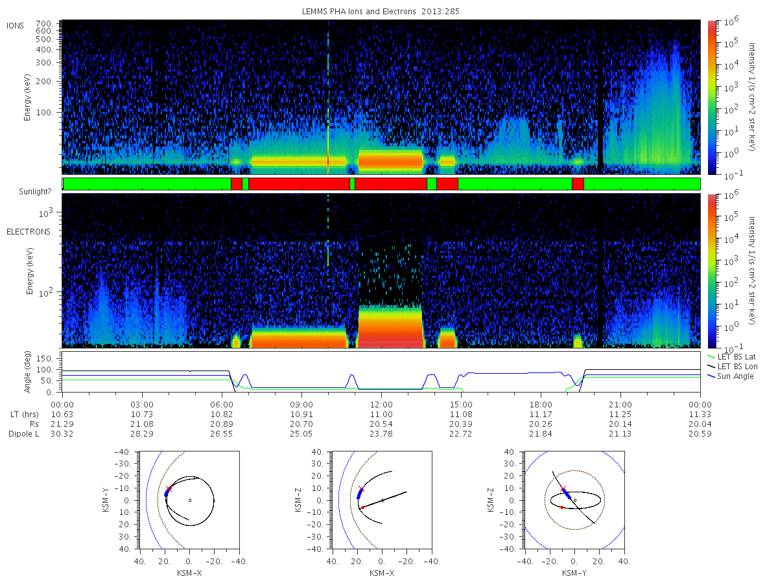Click the Dipole L row label

click(x=23, y=434)
